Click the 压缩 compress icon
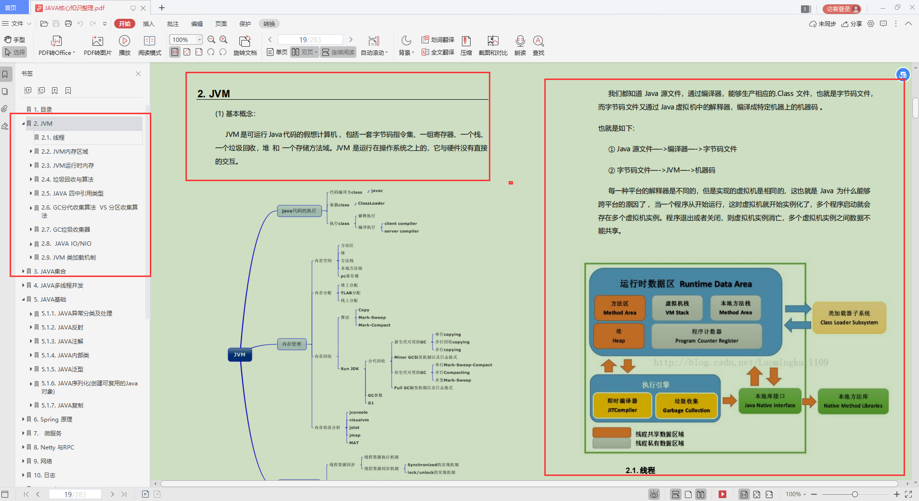The width and height of the screenshot is (919, 501). tap(466, 46)
